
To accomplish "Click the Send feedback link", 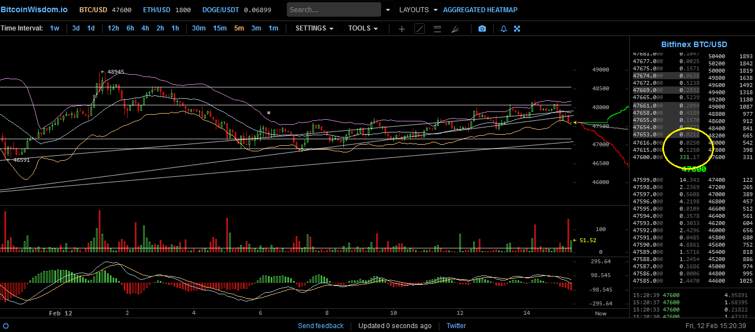I will (321, 326).
